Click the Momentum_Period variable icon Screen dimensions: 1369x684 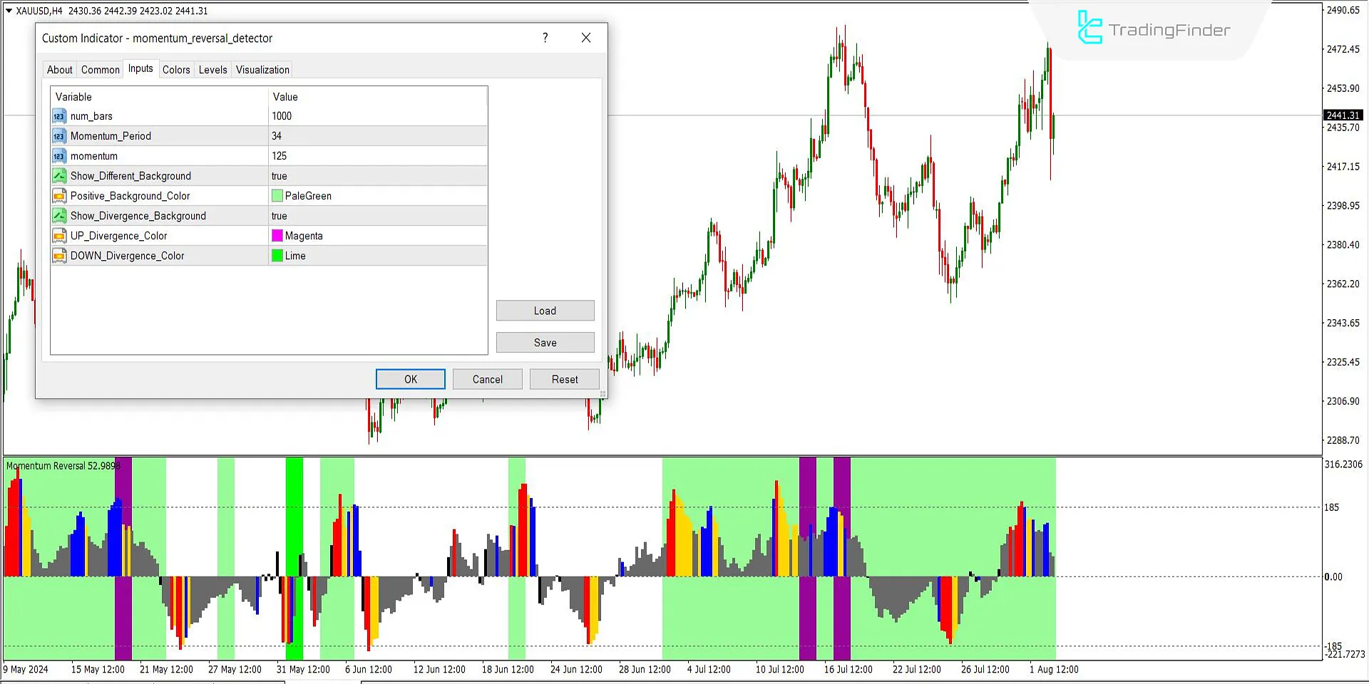tap(59, 136)
